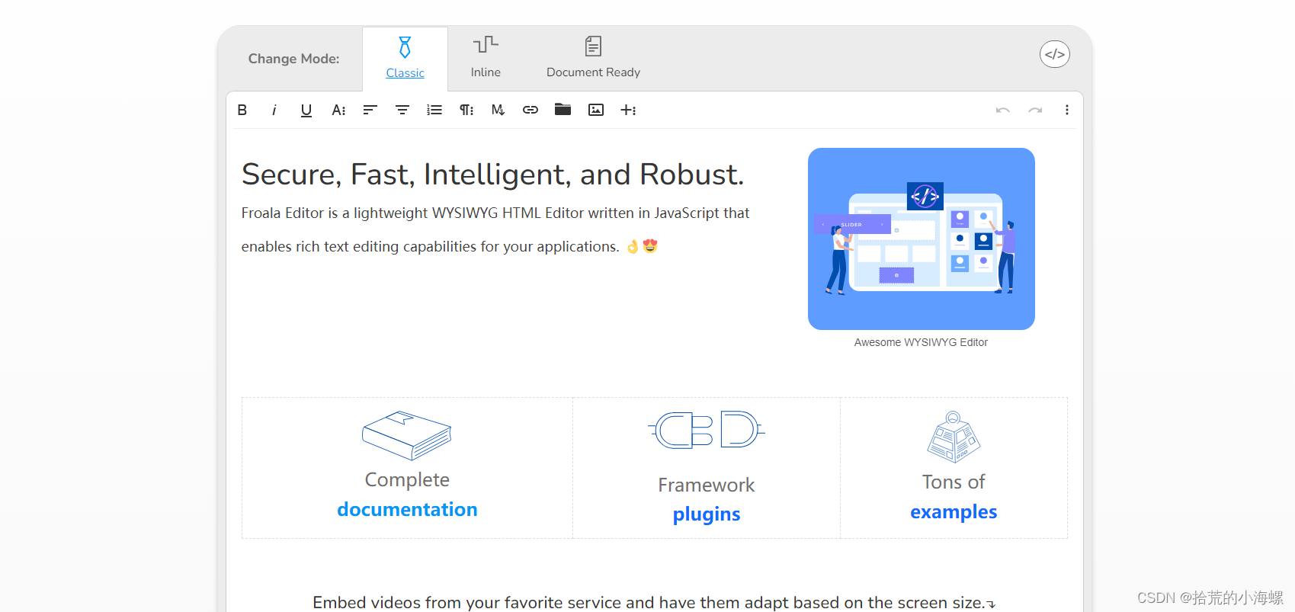Click the 'Froala Editor is a lightweight' paragraph
The width and height of the screenshot is (1295, 612).
[495, 229]
